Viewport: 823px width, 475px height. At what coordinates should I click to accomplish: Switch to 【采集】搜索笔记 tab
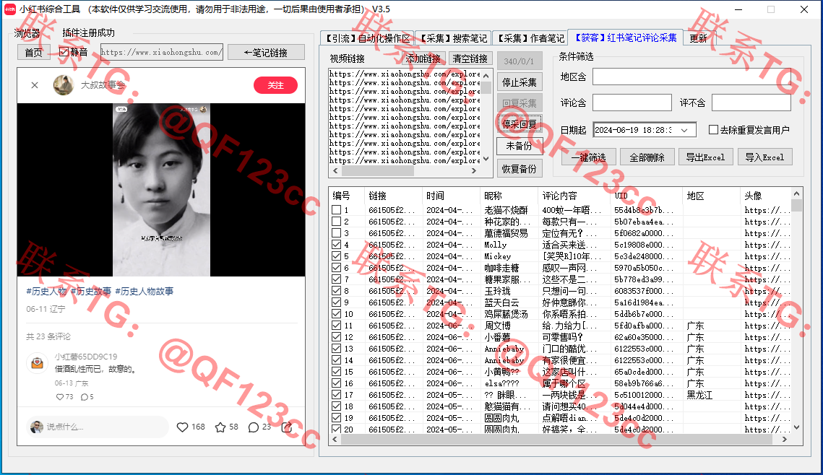tap(454, 38)
